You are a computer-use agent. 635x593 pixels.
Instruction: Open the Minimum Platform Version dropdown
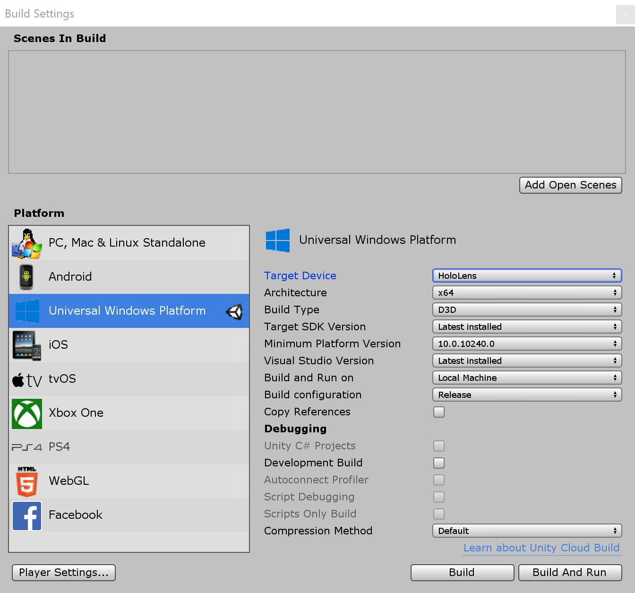527,344
